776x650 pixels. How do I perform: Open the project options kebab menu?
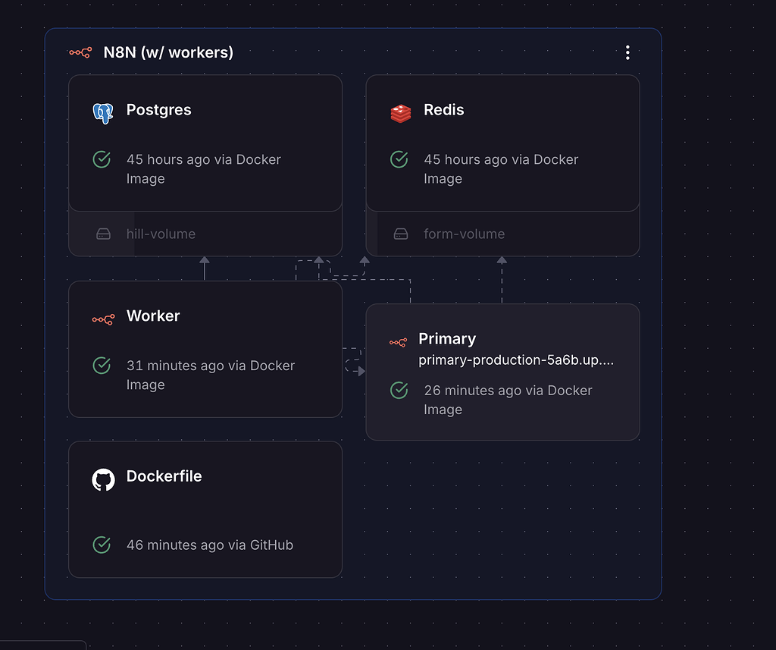click(x=627, y=52)
